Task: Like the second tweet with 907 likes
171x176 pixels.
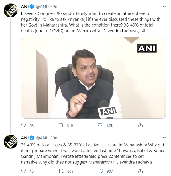Action: (100, 171)
